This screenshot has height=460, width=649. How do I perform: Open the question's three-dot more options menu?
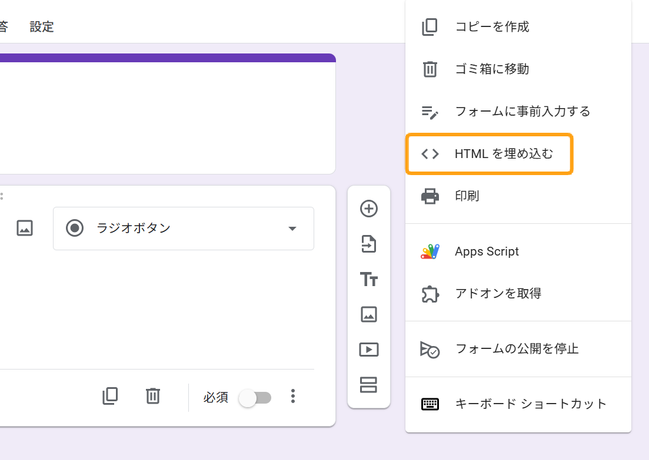(x=293, y=397)
